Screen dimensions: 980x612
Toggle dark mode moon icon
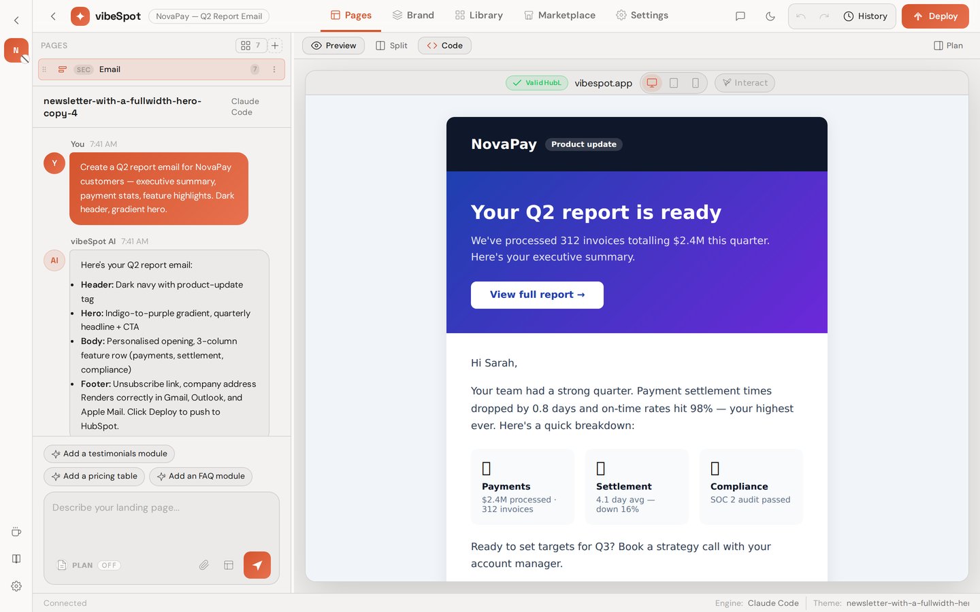point(770,16)
